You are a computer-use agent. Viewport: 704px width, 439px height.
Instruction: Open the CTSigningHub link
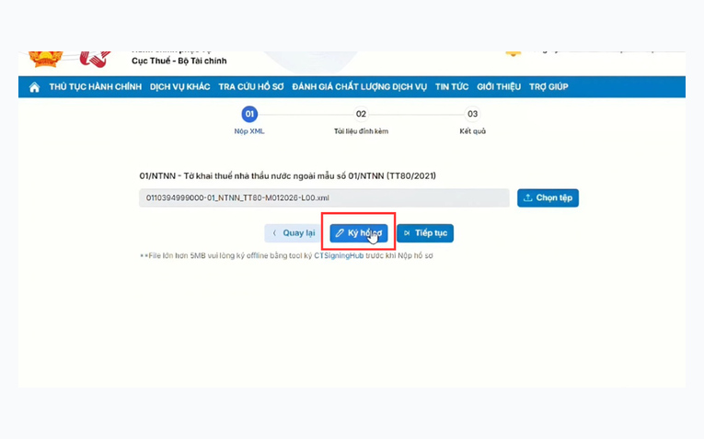(x=339, y=256)
